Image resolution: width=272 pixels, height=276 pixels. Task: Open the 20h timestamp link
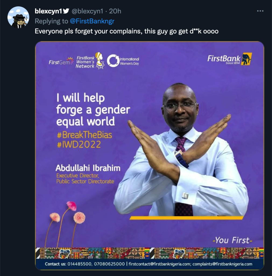[115, 11]
